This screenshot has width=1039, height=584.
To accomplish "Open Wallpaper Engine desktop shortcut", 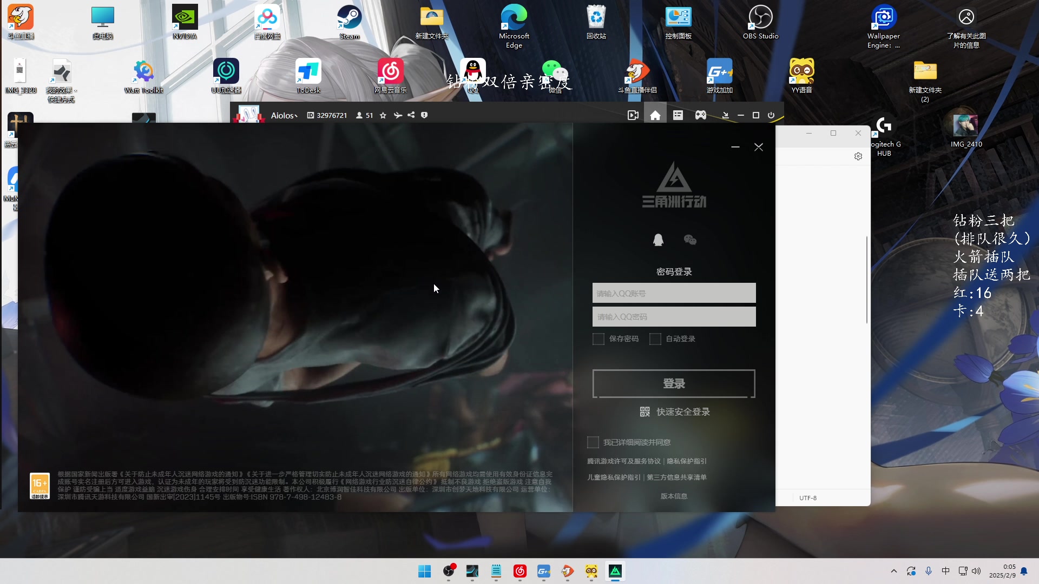I will point(884,26).
